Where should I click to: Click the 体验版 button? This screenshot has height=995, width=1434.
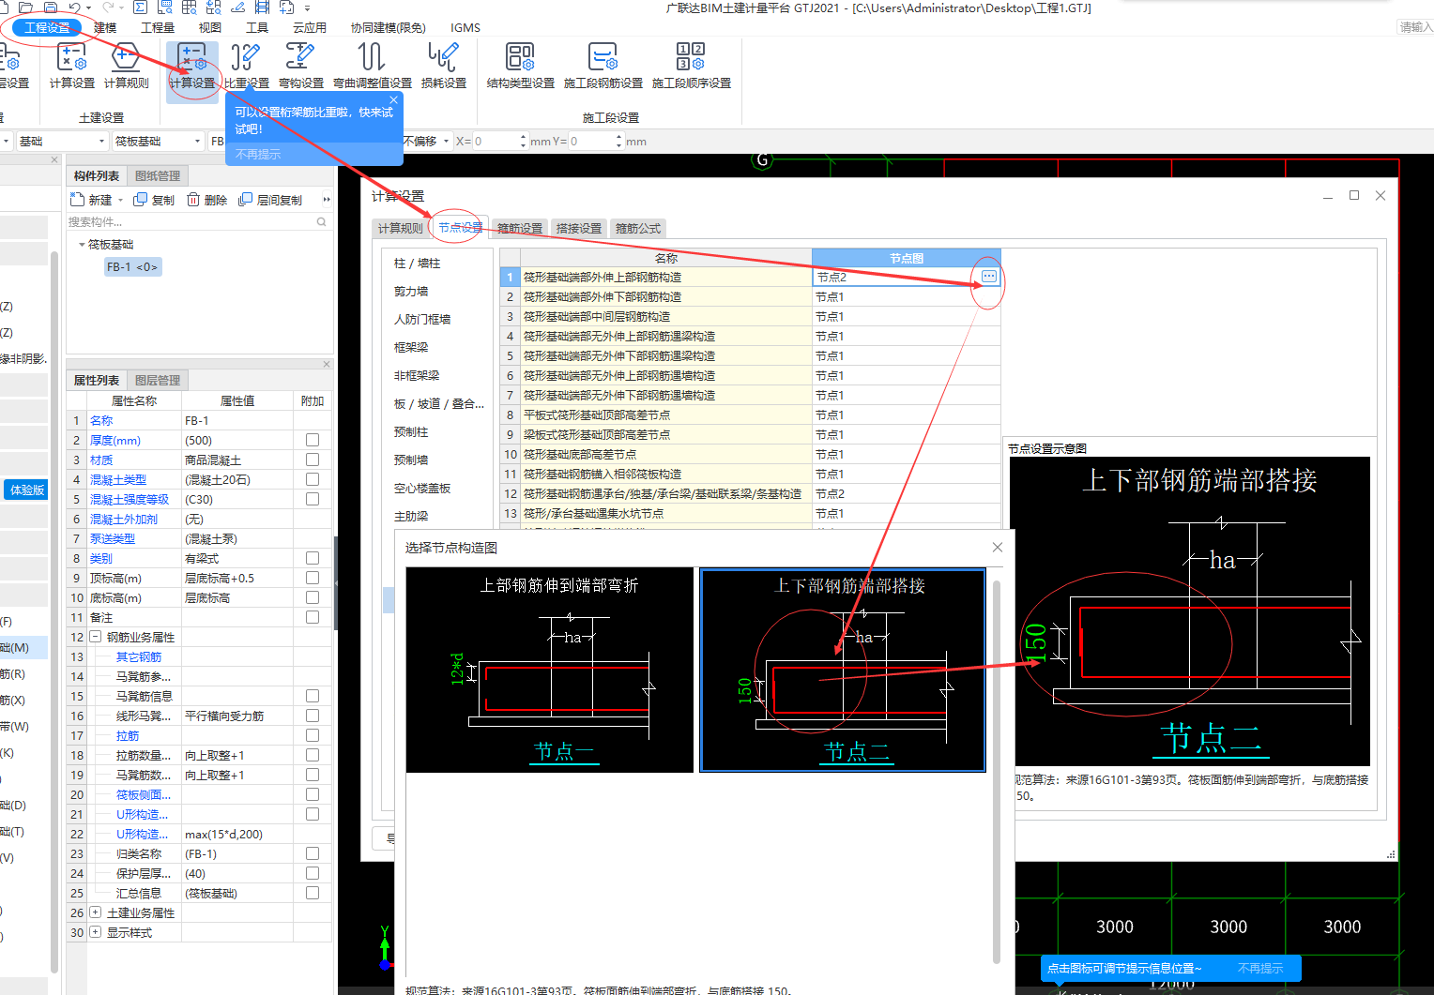tap(27, 490)
